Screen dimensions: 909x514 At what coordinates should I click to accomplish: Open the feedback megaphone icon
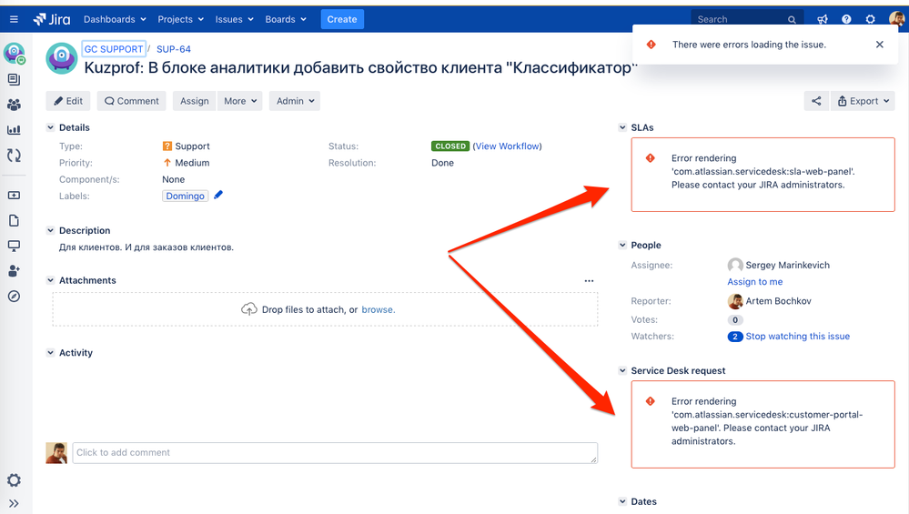[x=822, y=19]
